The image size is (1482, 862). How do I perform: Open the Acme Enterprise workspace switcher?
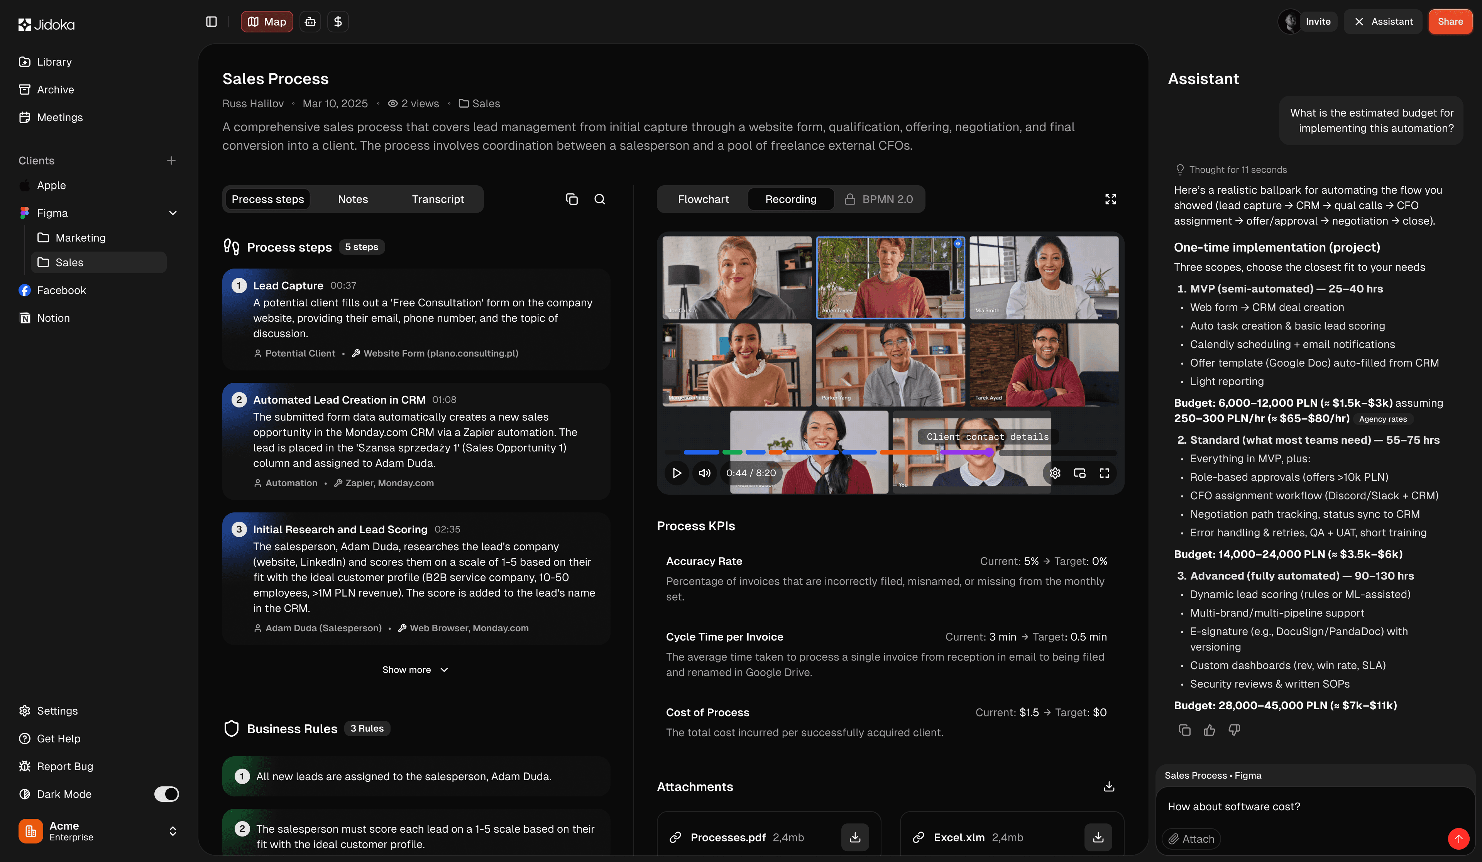coord(172,831)
